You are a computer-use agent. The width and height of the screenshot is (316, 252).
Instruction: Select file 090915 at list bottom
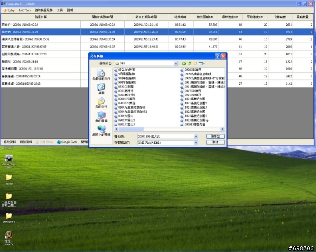click(193, 125)
